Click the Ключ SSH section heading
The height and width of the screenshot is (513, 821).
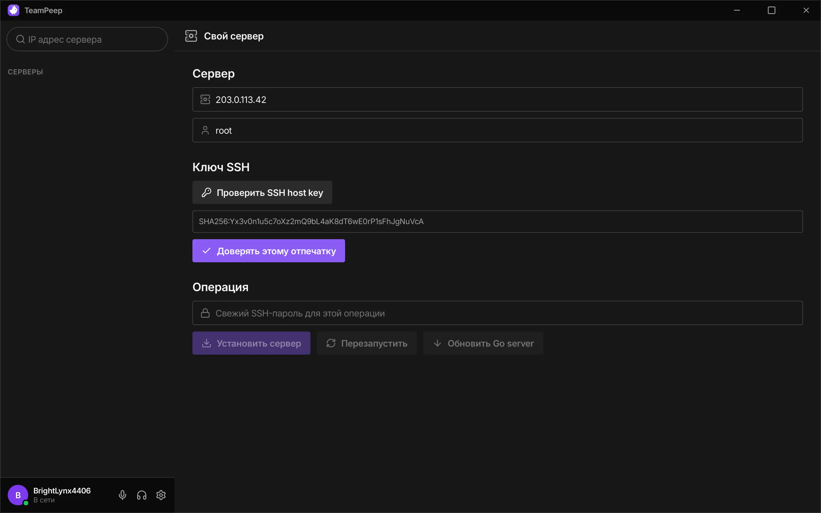coord(221,167)
